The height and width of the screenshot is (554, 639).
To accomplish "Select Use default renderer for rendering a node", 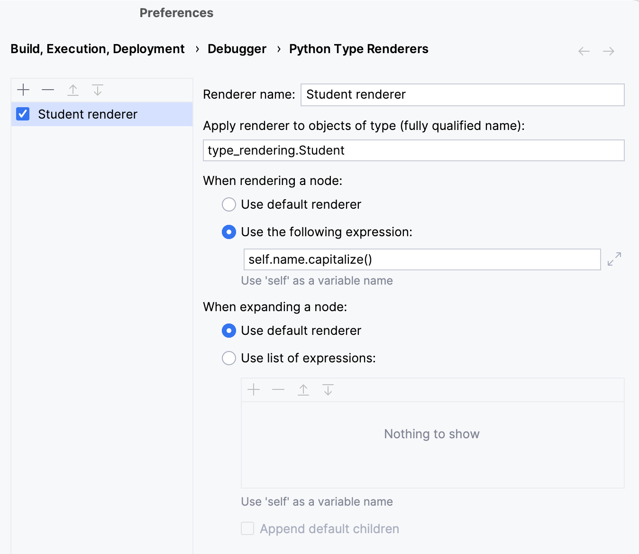I will pos(229,204).
